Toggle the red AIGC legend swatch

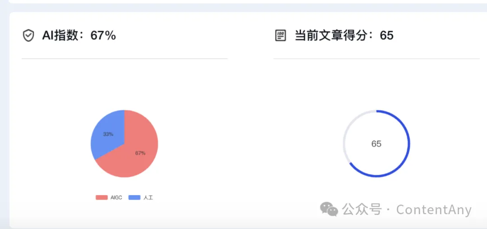click(101, 197)
